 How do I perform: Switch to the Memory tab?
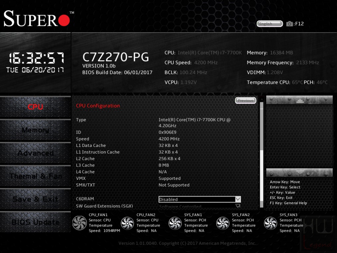[35, 130]
